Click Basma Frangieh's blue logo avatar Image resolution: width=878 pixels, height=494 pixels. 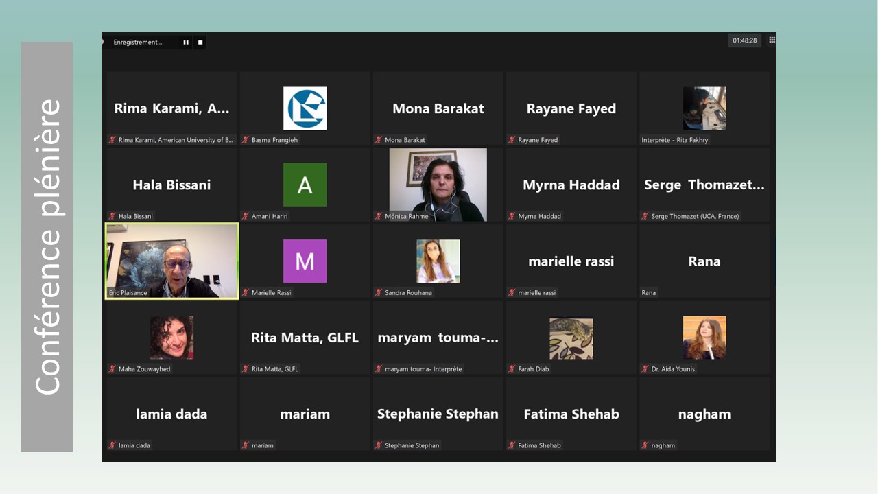pos(305,108)
